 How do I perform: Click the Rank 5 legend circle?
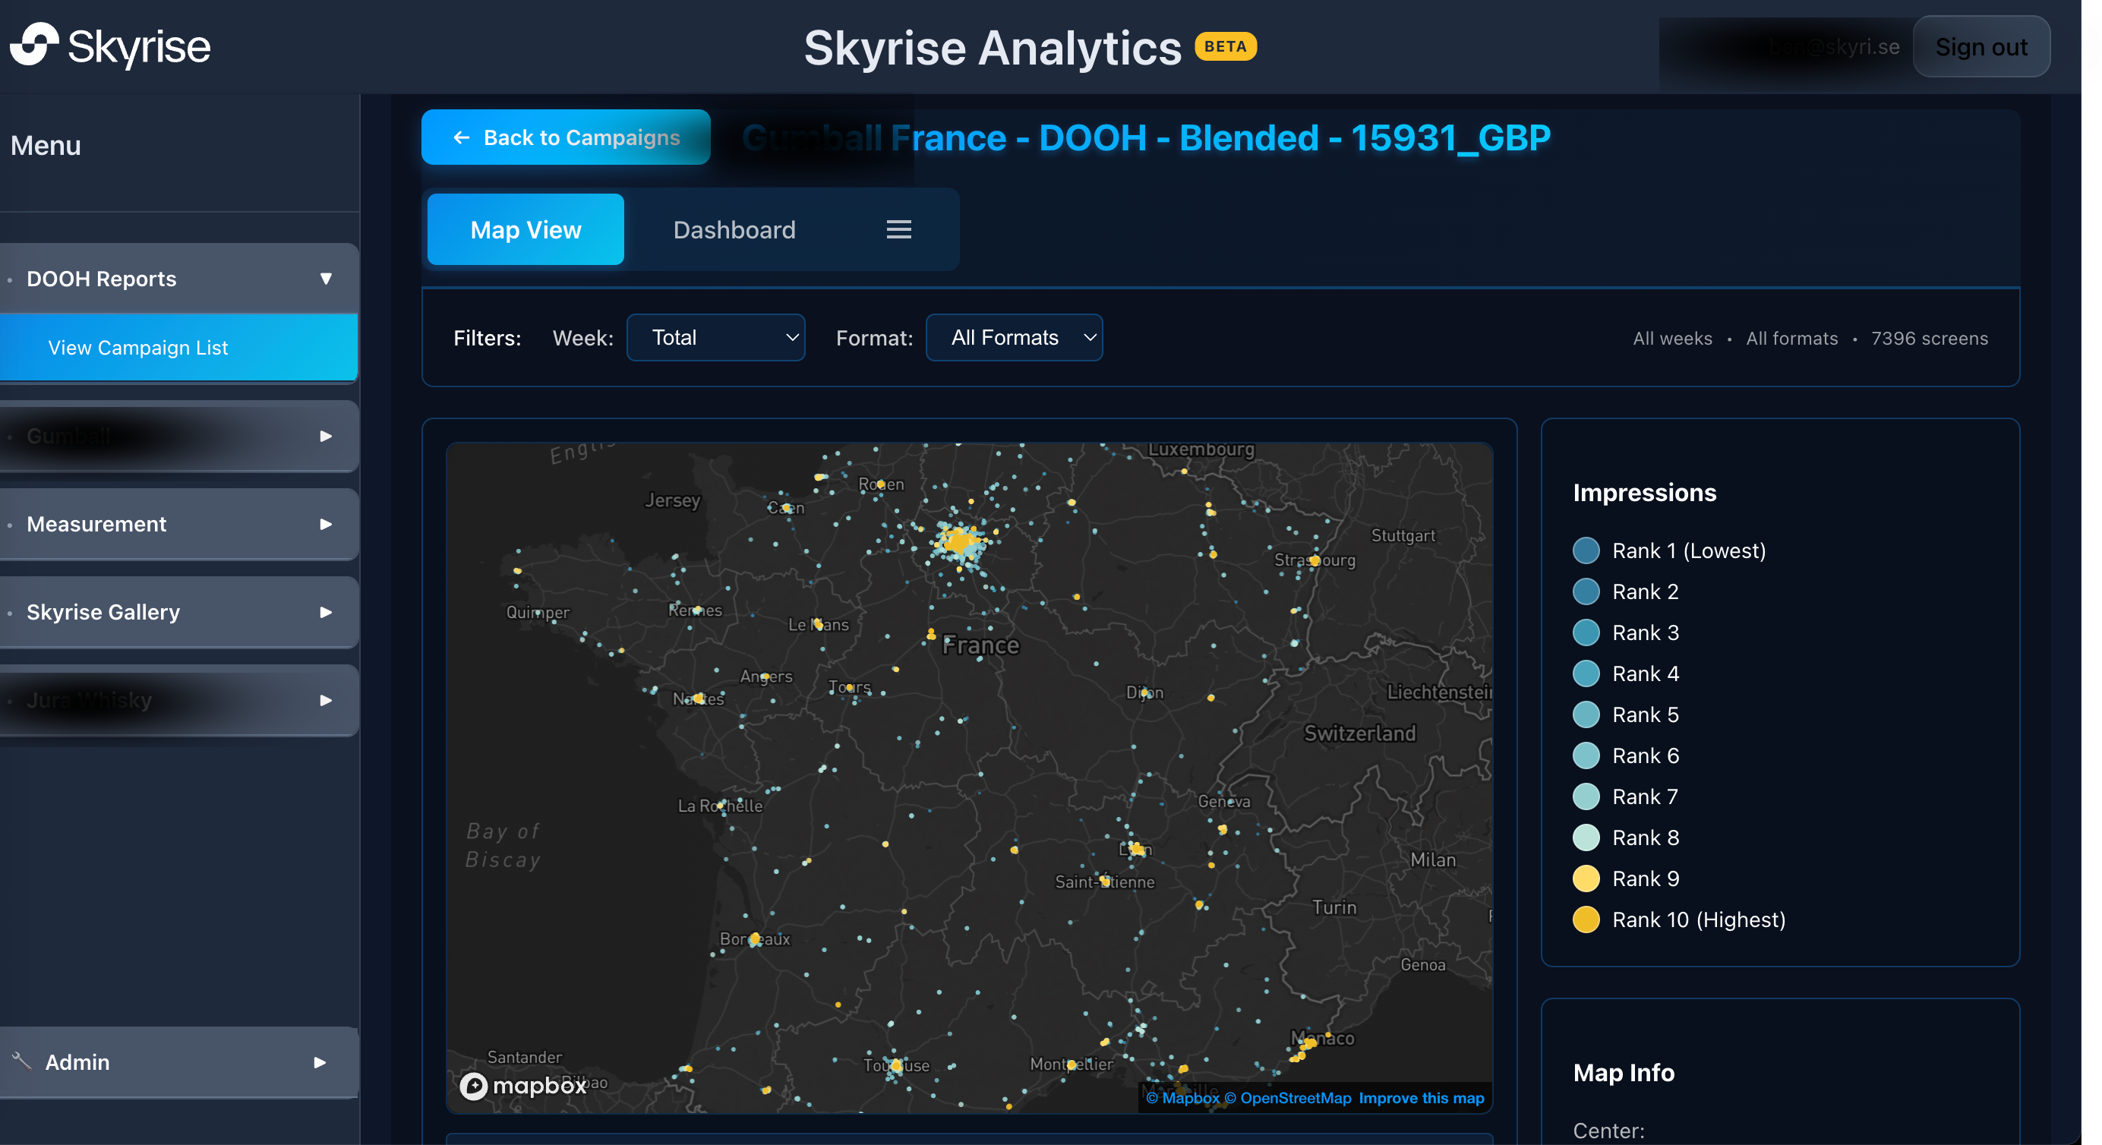pyautogui.click(x=1586, y=715)
